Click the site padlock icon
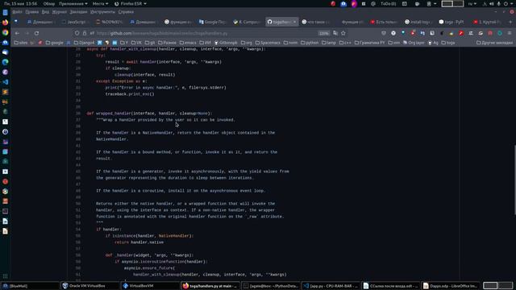 click(x=85, y=33)
